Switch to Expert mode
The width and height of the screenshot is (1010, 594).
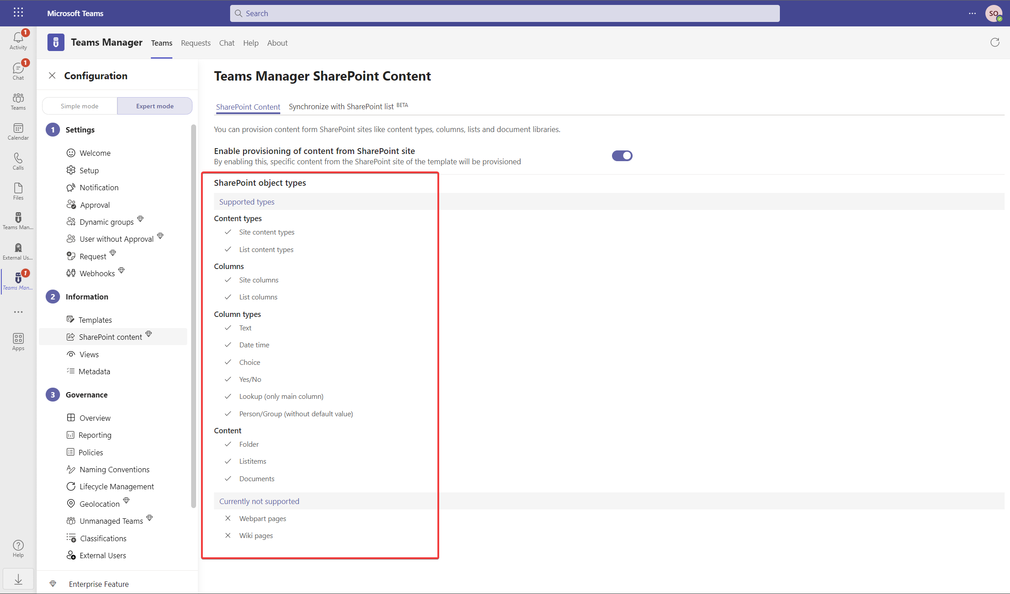point(155,106)
